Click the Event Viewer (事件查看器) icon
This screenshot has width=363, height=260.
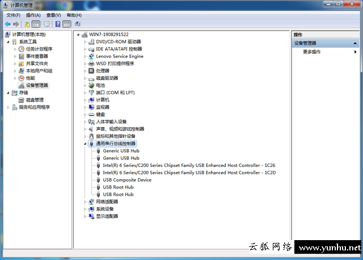tap(22, 56)
